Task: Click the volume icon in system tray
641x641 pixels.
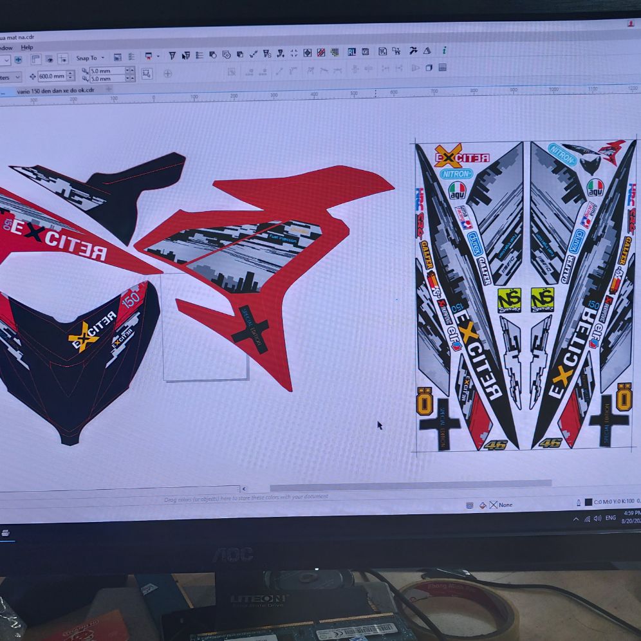Action: pos(597,518)
